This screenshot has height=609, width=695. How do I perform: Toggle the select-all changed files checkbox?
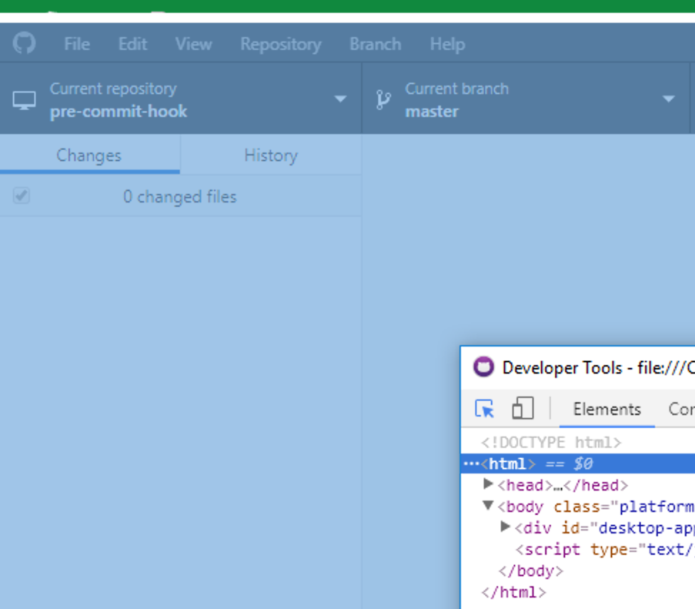(21, 195)
